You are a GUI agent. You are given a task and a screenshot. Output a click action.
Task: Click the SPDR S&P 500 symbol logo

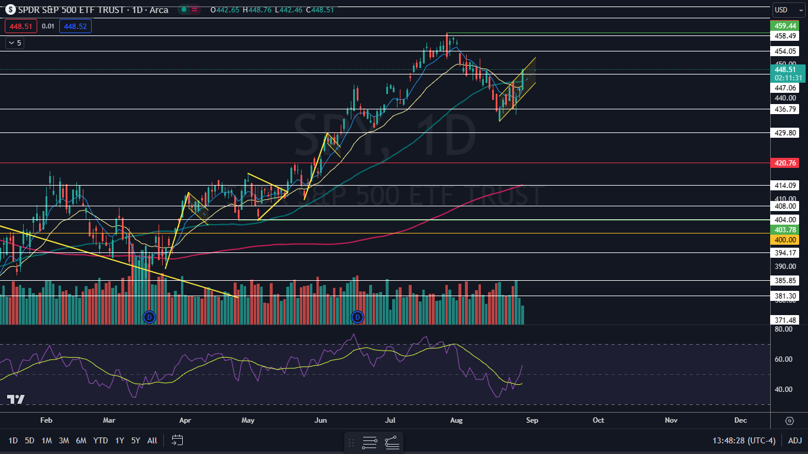click(x=11, y=9)
